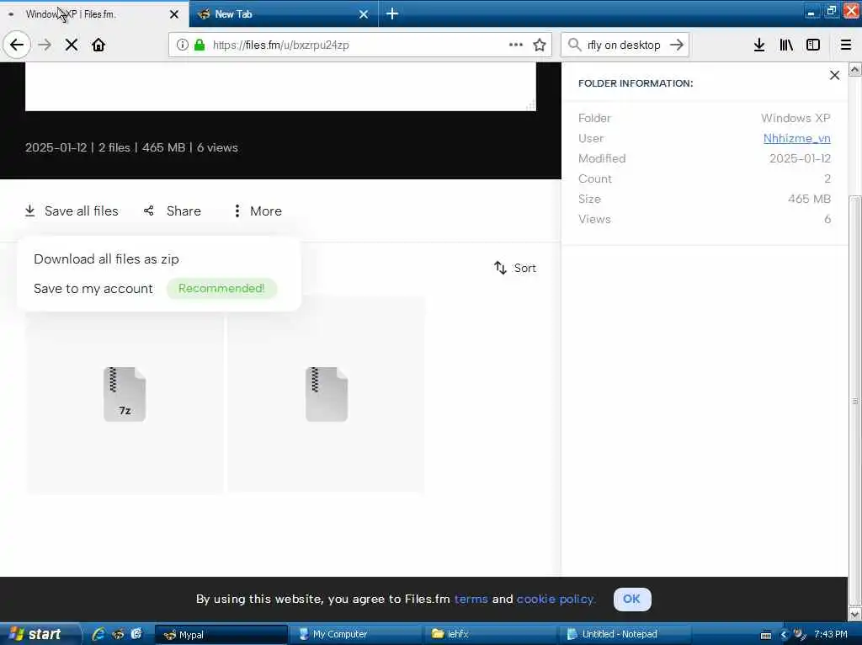
Task: Open the cookie policy link
Action: pyautogui.click(x=556, y=599)
